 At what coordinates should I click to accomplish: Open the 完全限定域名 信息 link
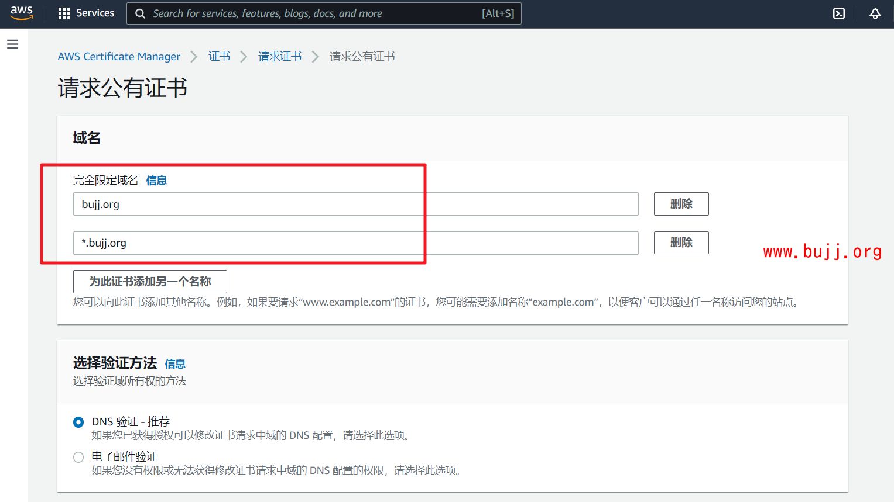click(x=156, y=181)
